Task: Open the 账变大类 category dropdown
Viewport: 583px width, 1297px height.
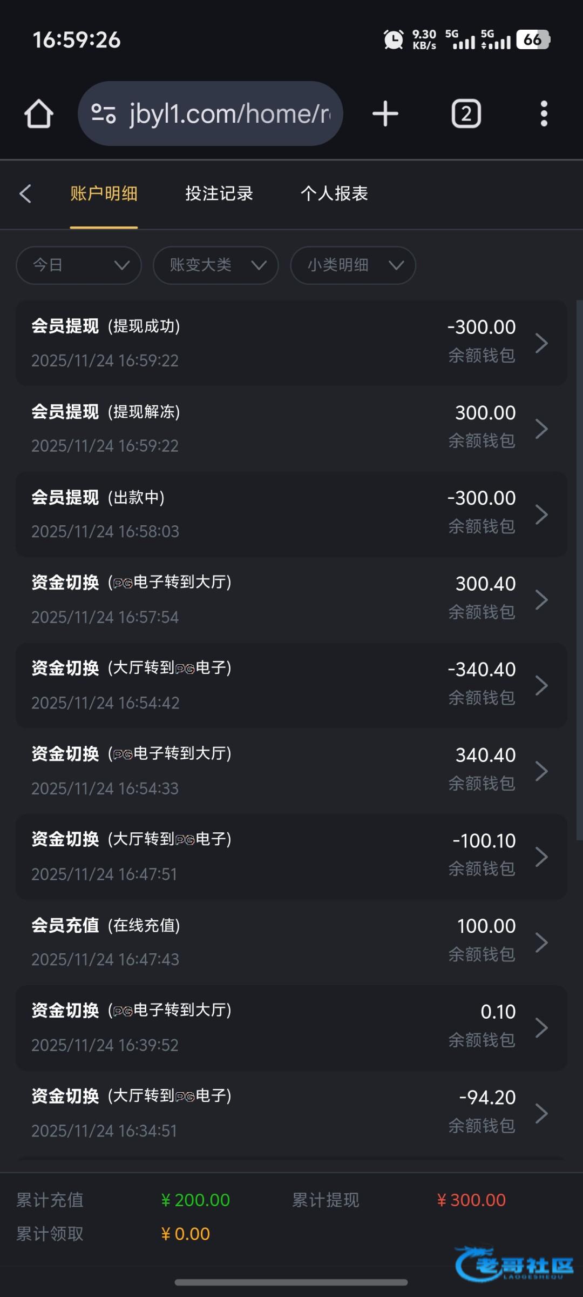Action: coord(216,265)
